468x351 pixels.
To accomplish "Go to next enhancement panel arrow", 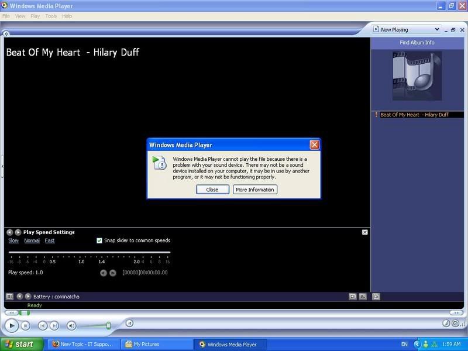I will [x=18, y=232].
